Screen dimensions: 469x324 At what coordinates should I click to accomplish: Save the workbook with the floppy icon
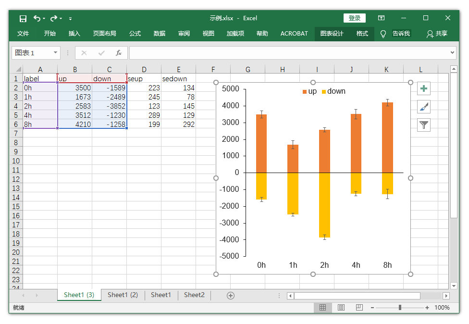23,19
